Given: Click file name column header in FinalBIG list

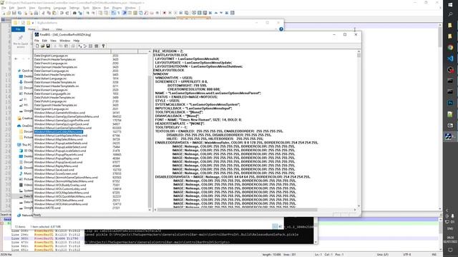Looking at the screenshot, I should click(x=72, y=51).
